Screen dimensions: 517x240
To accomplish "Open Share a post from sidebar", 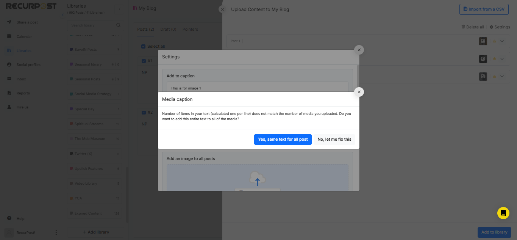I will [27, 22].
